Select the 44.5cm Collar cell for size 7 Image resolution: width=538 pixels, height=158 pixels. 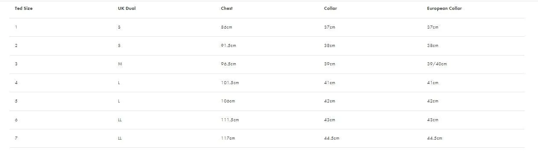click(332, 138)
